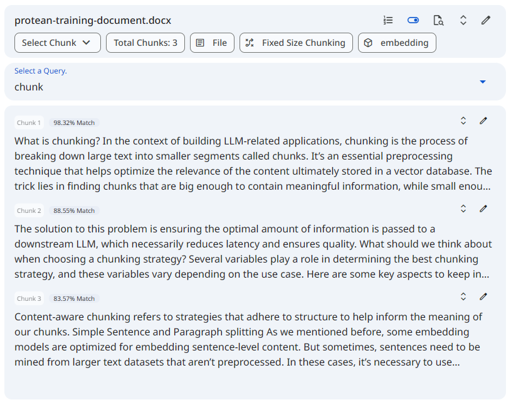Open the document search preview icon
This screenshot has width=511, height=407.
438,20
